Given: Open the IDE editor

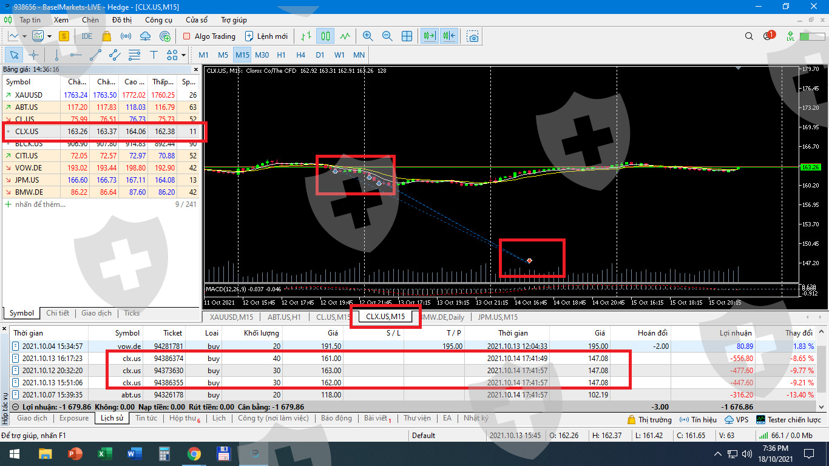Looking at the screenshot, I should coord(87,36).
